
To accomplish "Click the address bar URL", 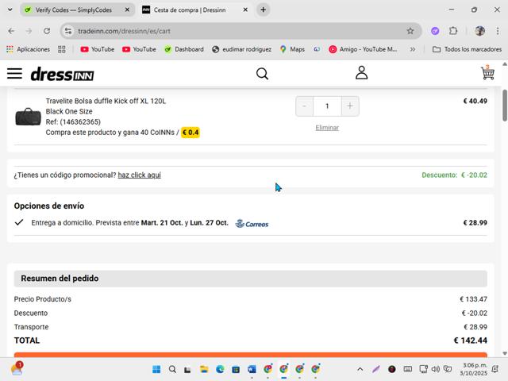I will point(124,31).
